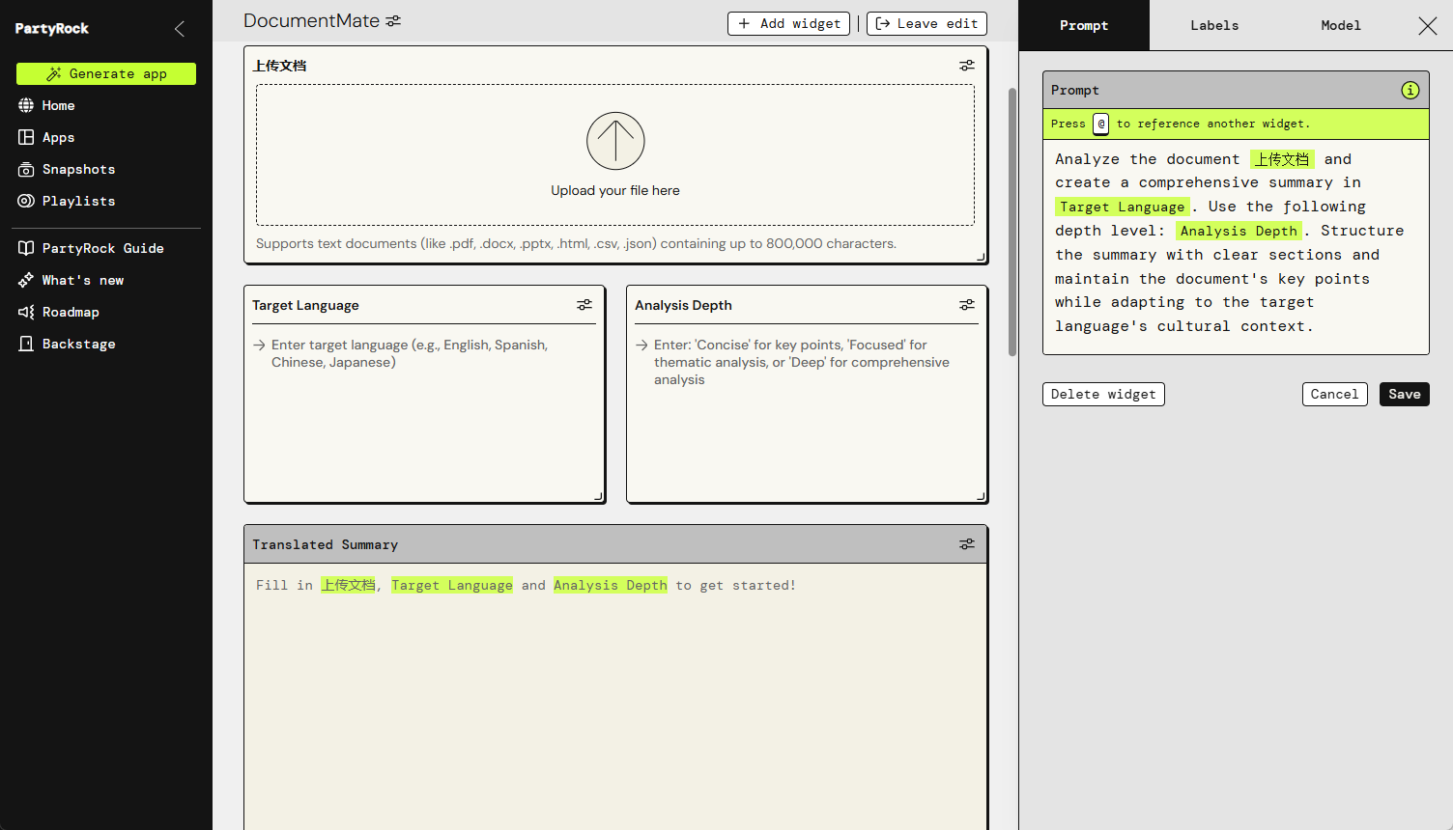The height and width of the screenshot is (830, 1453).
Task: Collapse the PartyRock sidebar
Action: [180, 29]
